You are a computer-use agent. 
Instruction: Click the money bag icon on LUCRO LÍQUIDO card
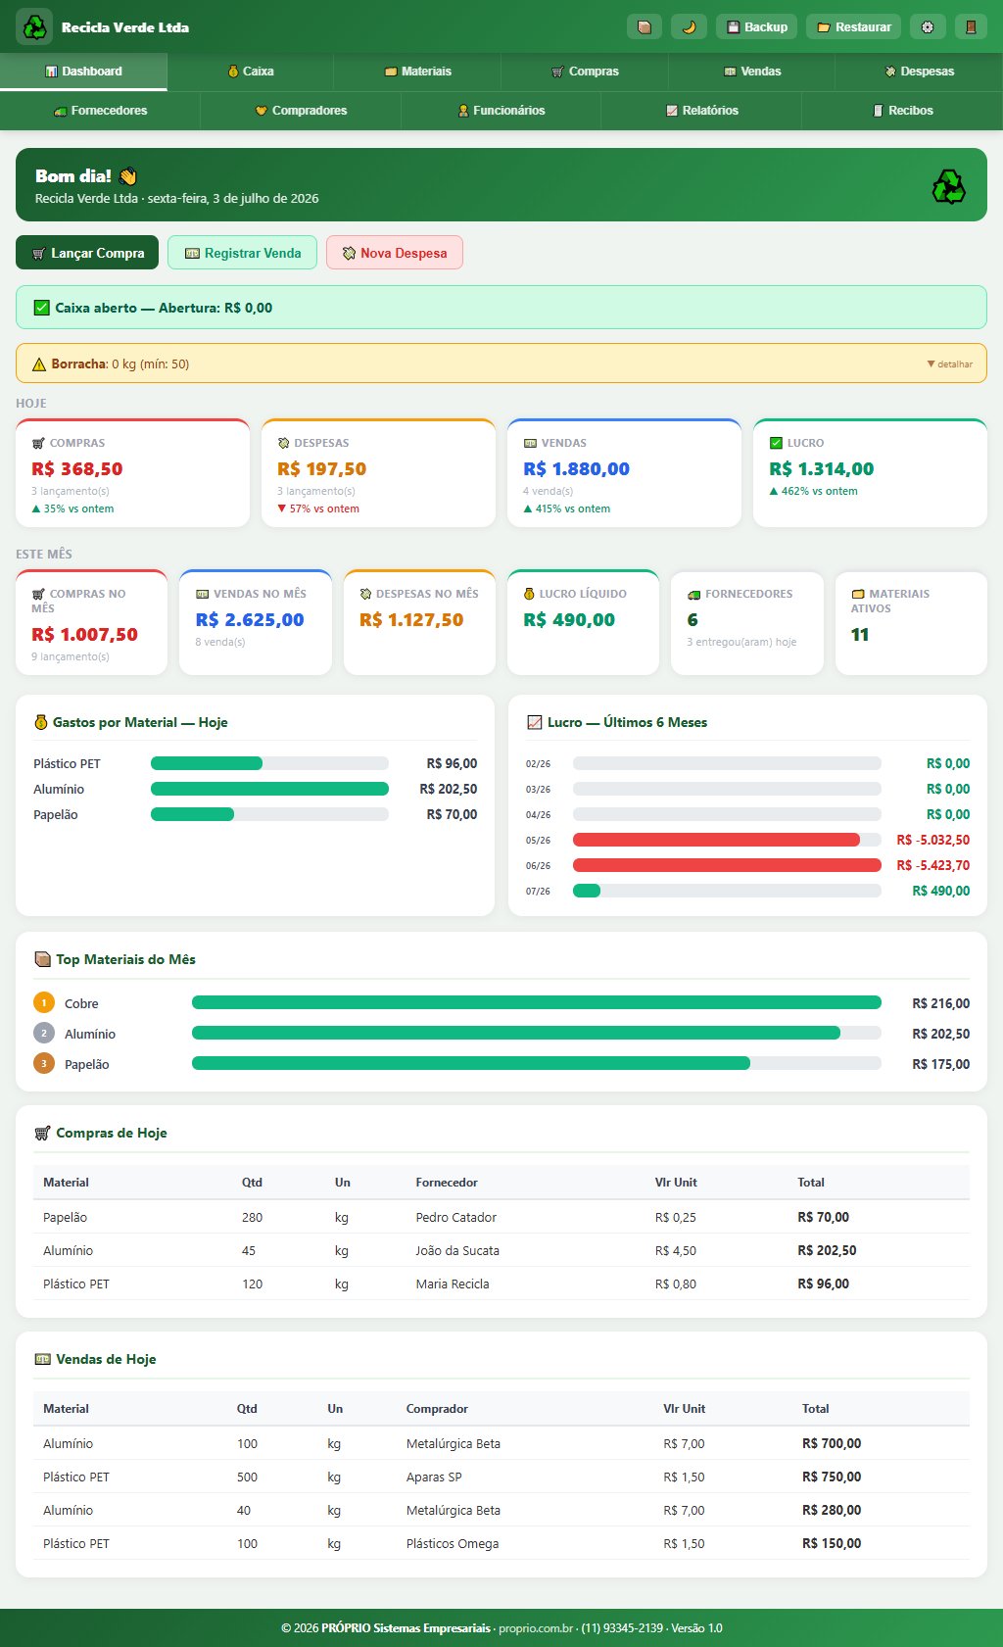529,594
